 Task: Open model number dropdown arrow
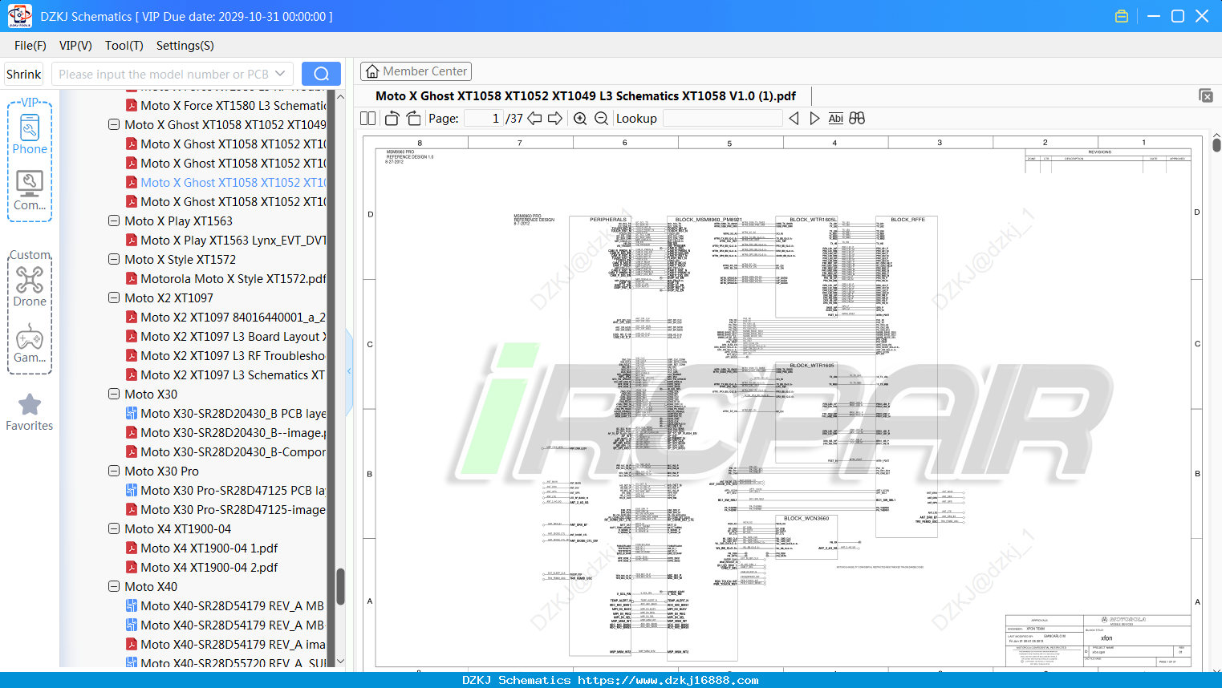pyautogui.click(x=280, y=74)
